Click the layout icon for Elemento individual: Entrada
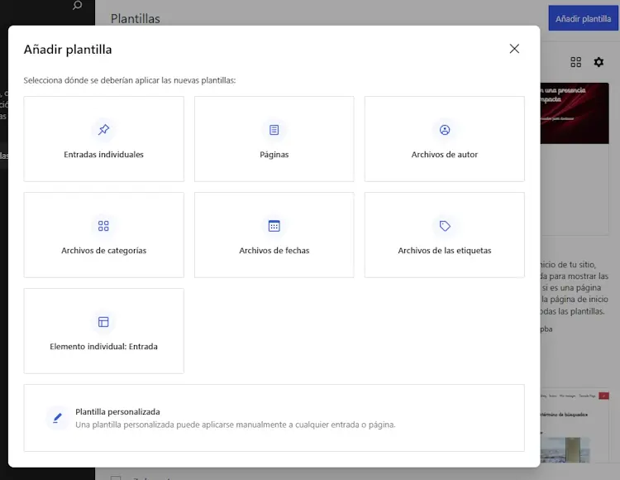Screen dimensions: 620x480 [103, 322]
